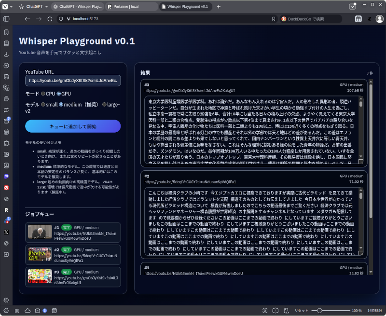The width and height of the screenshot is (386, 316).
Task: Open the DuckDuckGo search engine selector
Action: (x=285, y=19)
